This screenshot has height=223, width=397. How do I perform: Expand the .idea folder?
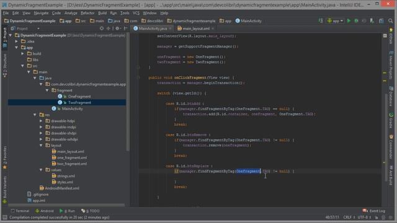tap(17, 42)
